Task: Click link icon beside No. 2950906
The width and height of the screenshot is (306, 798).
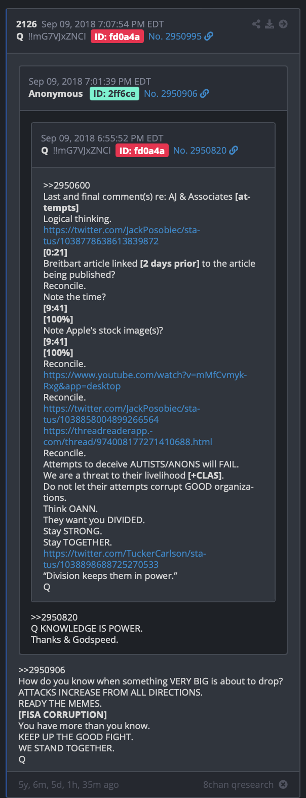Action: click(205, 93)
